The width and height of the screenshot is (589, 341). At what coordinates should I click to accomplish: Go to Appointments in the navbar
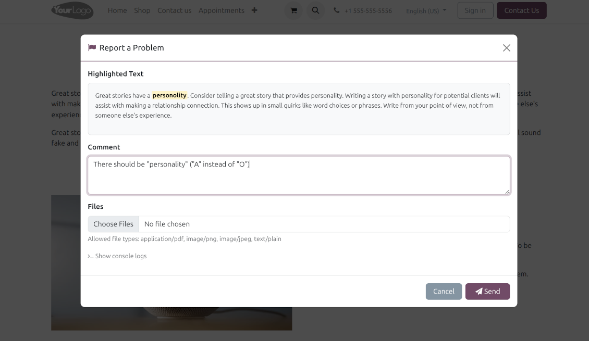[x=221, y=10]
